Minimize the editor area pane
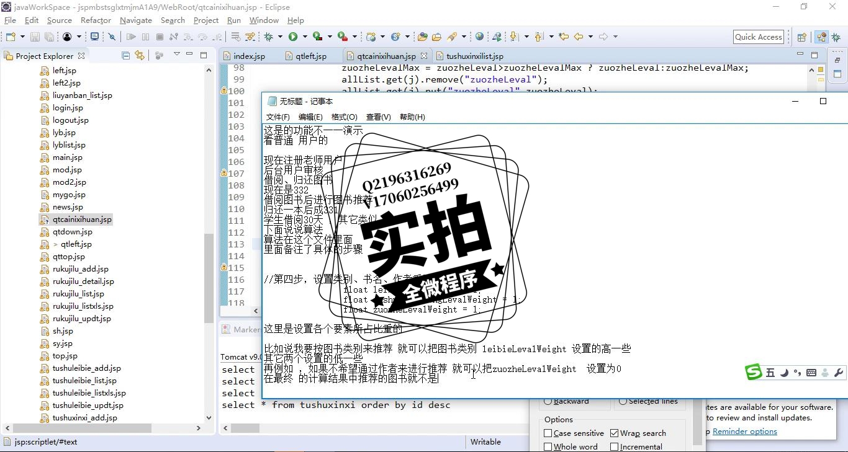The height and width of the screenshot is (452, 848). point(800,55)
